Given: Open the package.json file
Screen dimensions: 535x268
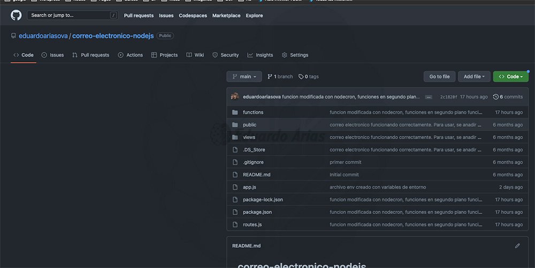Looking at the screenshot, I should pos(257,212).
